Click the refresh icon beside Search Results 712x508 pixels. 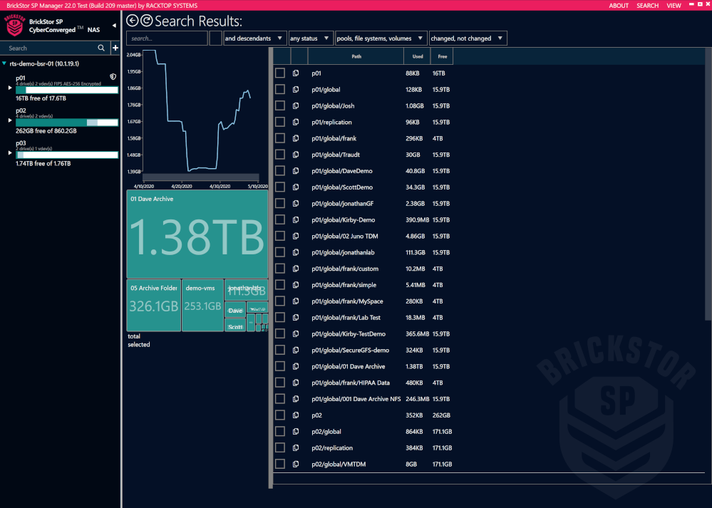point(146,21)
